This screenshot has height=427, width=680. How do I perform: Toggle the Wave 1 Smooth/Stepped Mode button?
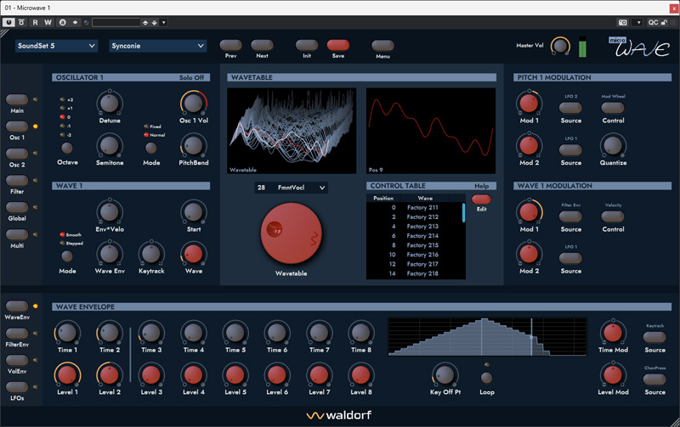pos(68,256)
